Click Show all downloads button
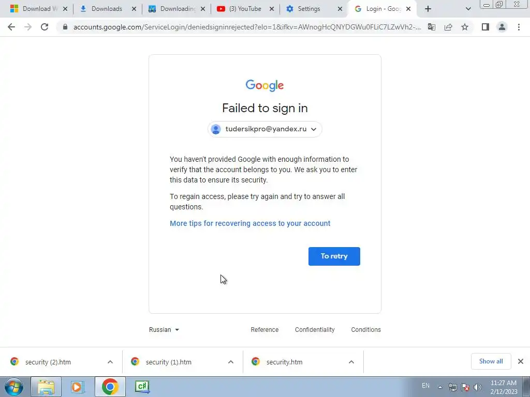The height and width of the screenshot is (397, 530). [491, 361]
